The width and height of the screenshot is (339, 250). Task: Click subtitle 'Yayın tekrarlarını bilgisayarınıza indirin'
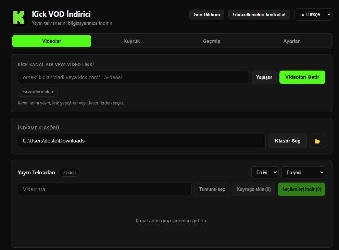[x=72, y=23]
